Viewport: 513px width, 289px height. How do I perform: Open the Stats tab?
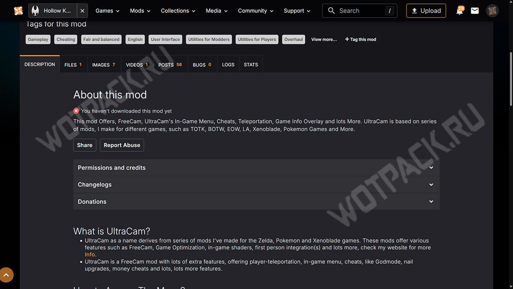tap(251, 65)
